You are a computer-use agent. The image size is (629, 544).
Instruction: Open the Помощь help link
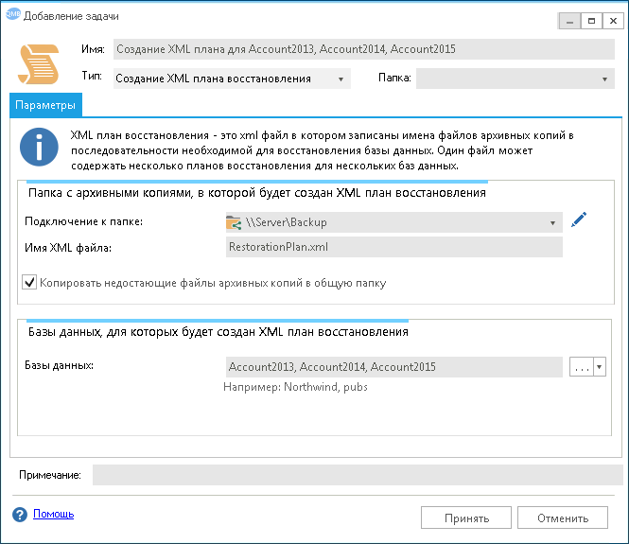point(53,514)
